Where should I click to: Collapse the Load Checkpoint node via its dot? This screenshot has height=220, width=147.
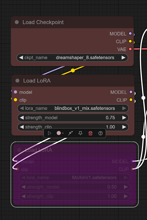tap(17, 22)
